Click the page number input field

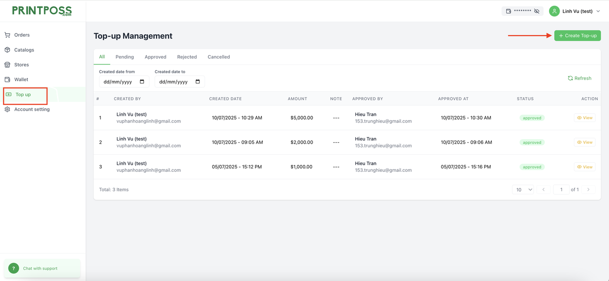[x=561, y=190]
